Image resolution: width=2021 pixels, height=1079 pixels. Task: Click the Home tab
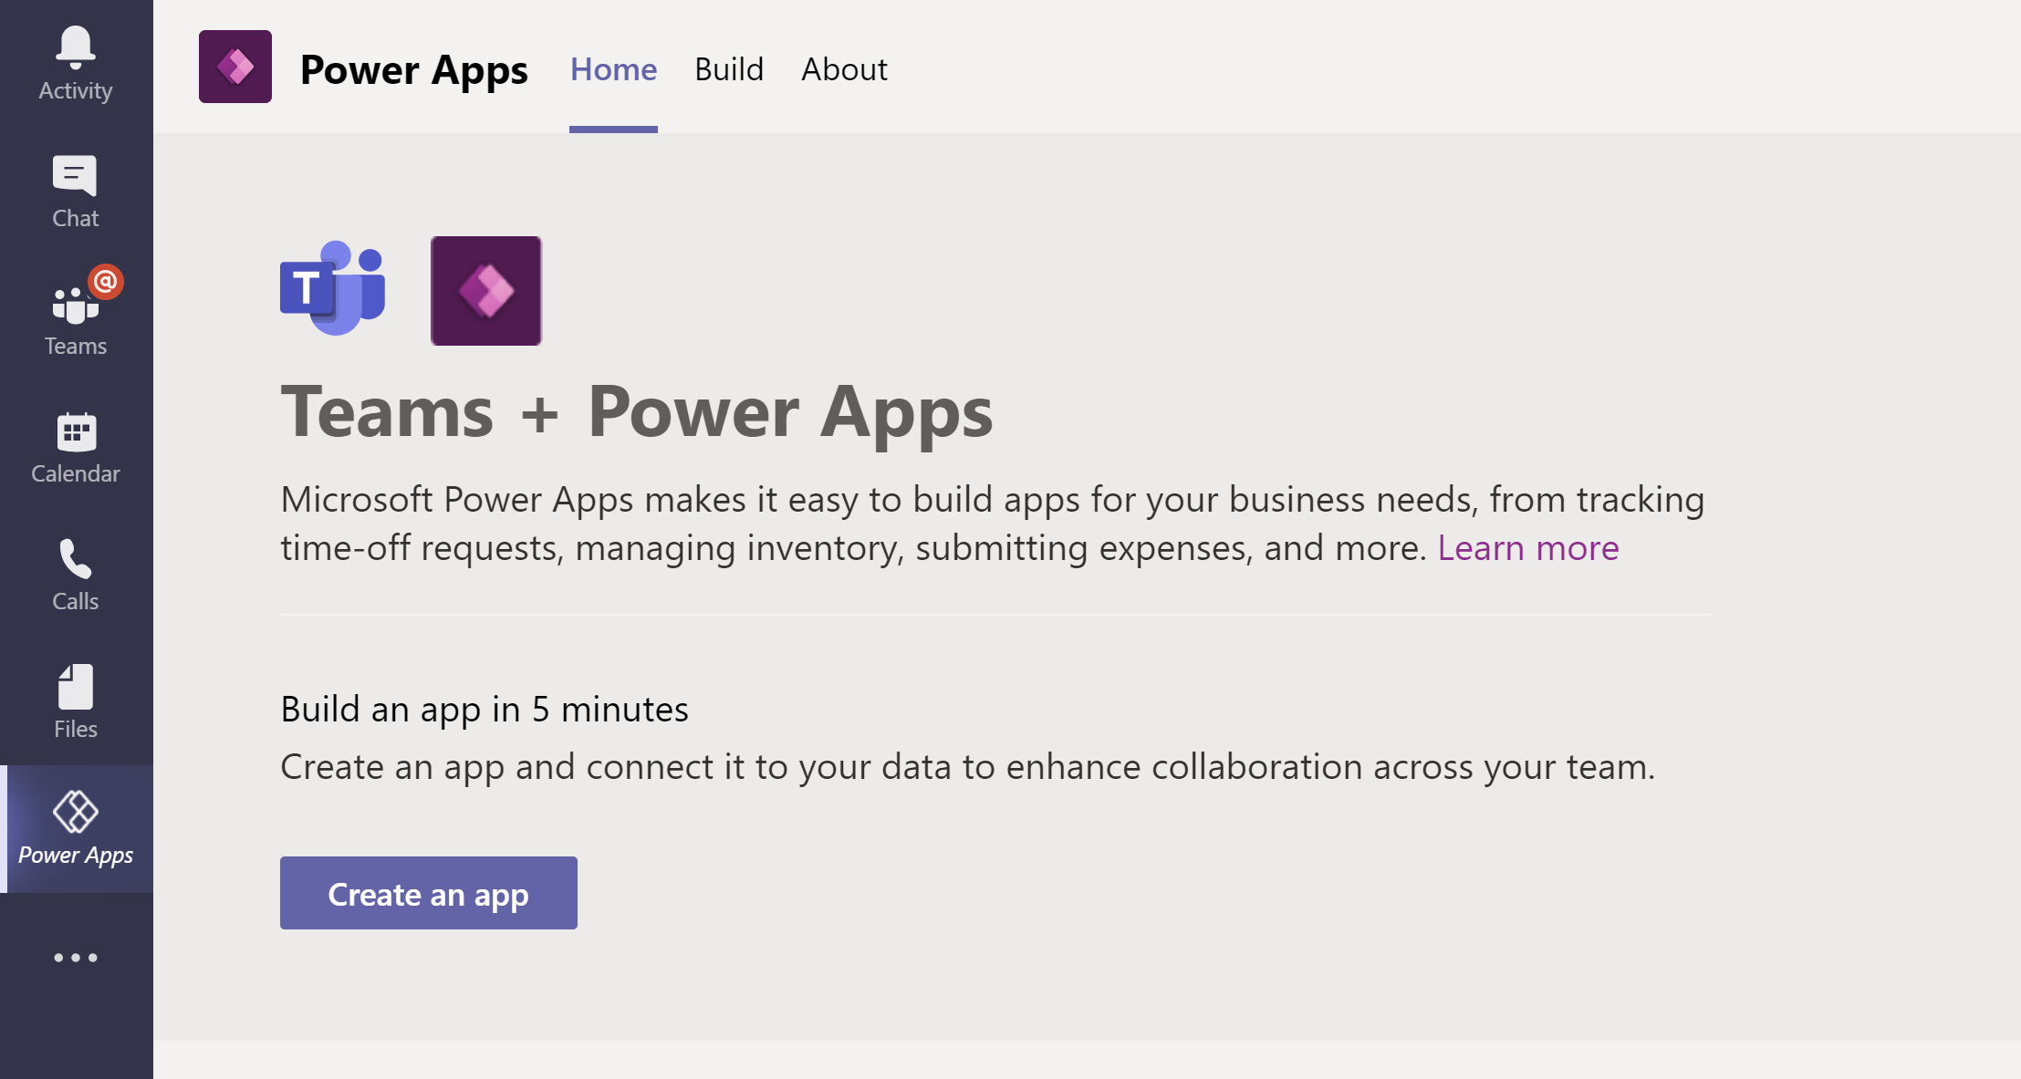pyautogui.click(x=613, y=69)
